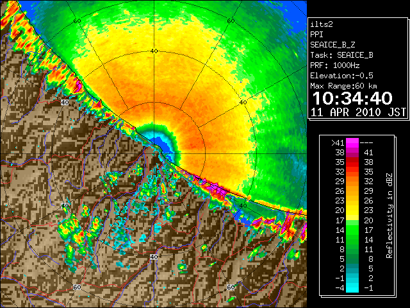This screenshot has height=308, width=410.
Task: Pick the cyan swatch at legend bottom
Action: click(x=352, y=288)
